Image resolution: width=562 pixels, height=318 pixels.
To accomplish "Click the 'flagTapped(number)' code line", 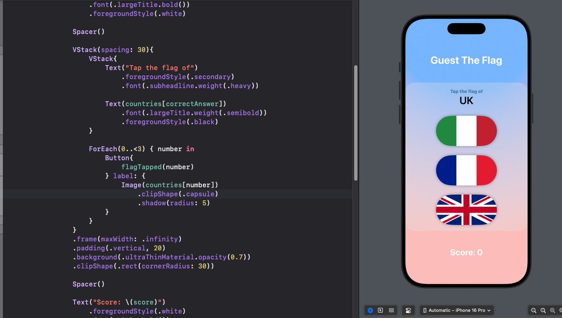I will pos(157,167).
